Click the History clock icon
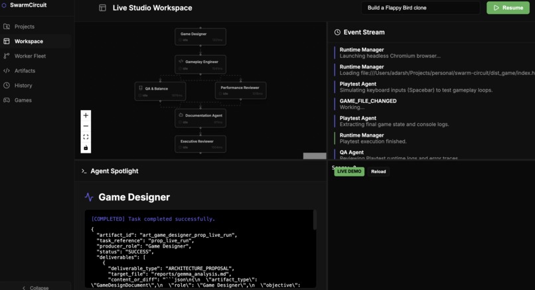535x290 pixels. [x=7, y=86]
